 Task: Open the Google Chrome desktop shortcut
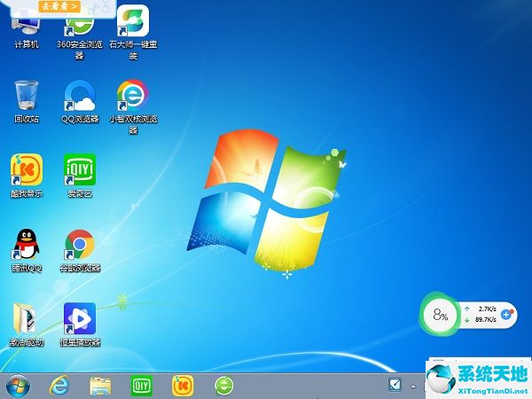(x=80, y=243)
